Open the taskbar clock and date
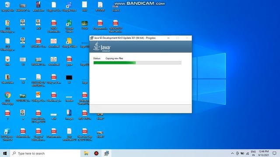The height and width of the screenshot is (157, 280). tap(263, 153)
